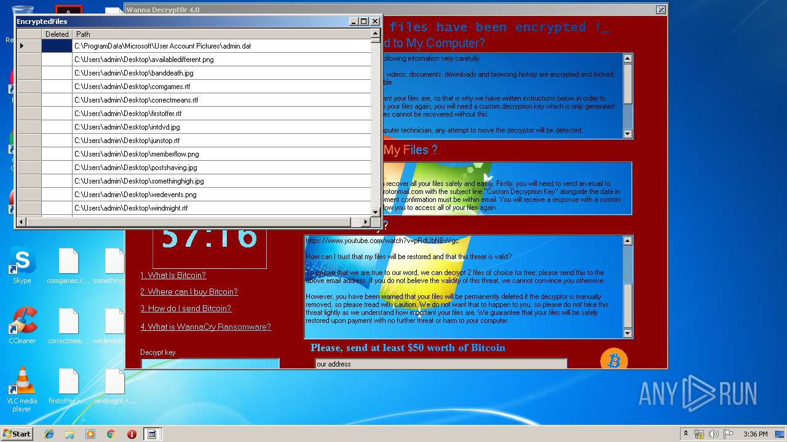Click Deleted cell of admin.dat row
Screen dimensions: 787x442
coord(57,46)
